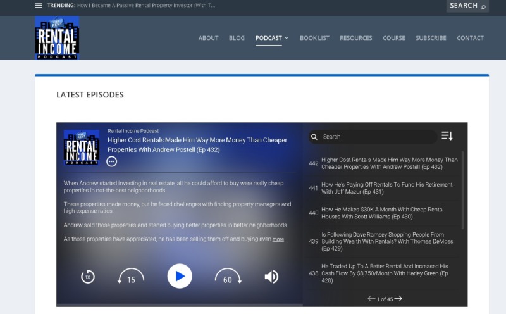Select episode 442 with Andrew Postell
The width and height of the screenshot is (506, 314).
point(383,163)
